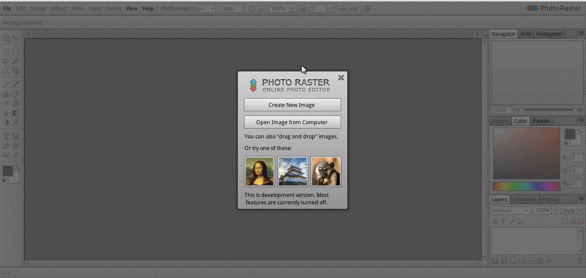586x278 pixels.
Task: Load the Mona Lisa sample image
Action: [260, 172]
